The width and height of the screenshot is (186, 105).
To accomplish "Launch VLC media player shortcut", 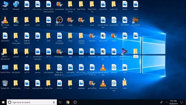I will pos(5,22).
